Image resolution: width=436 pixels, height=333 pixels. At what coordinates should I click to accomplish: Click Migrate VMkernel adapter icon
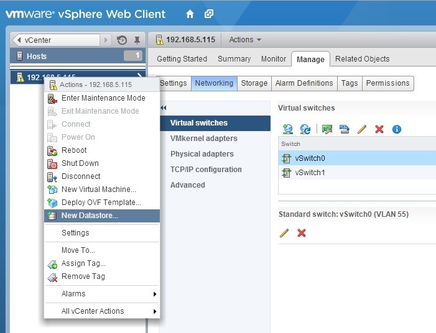tap(344, 129)
